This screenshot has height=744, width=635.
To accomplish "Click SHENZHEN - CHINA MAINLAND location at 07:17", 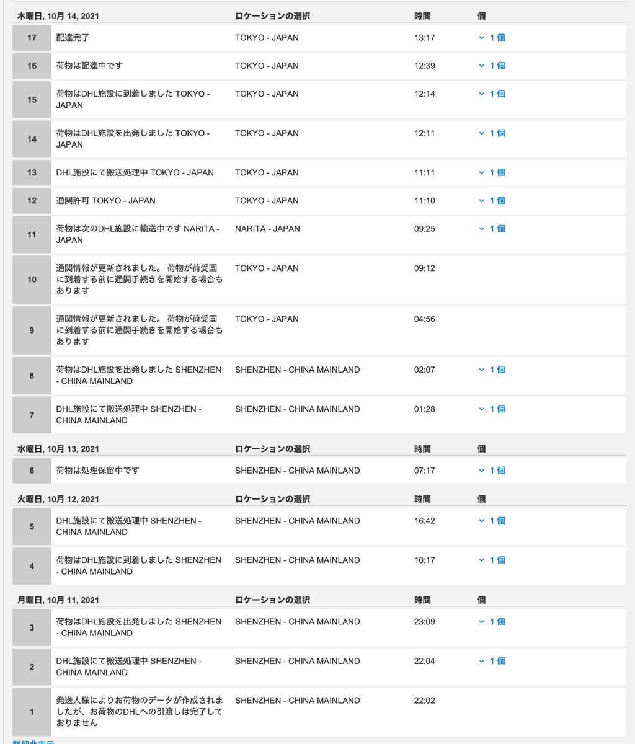I will tap(297, 471).
